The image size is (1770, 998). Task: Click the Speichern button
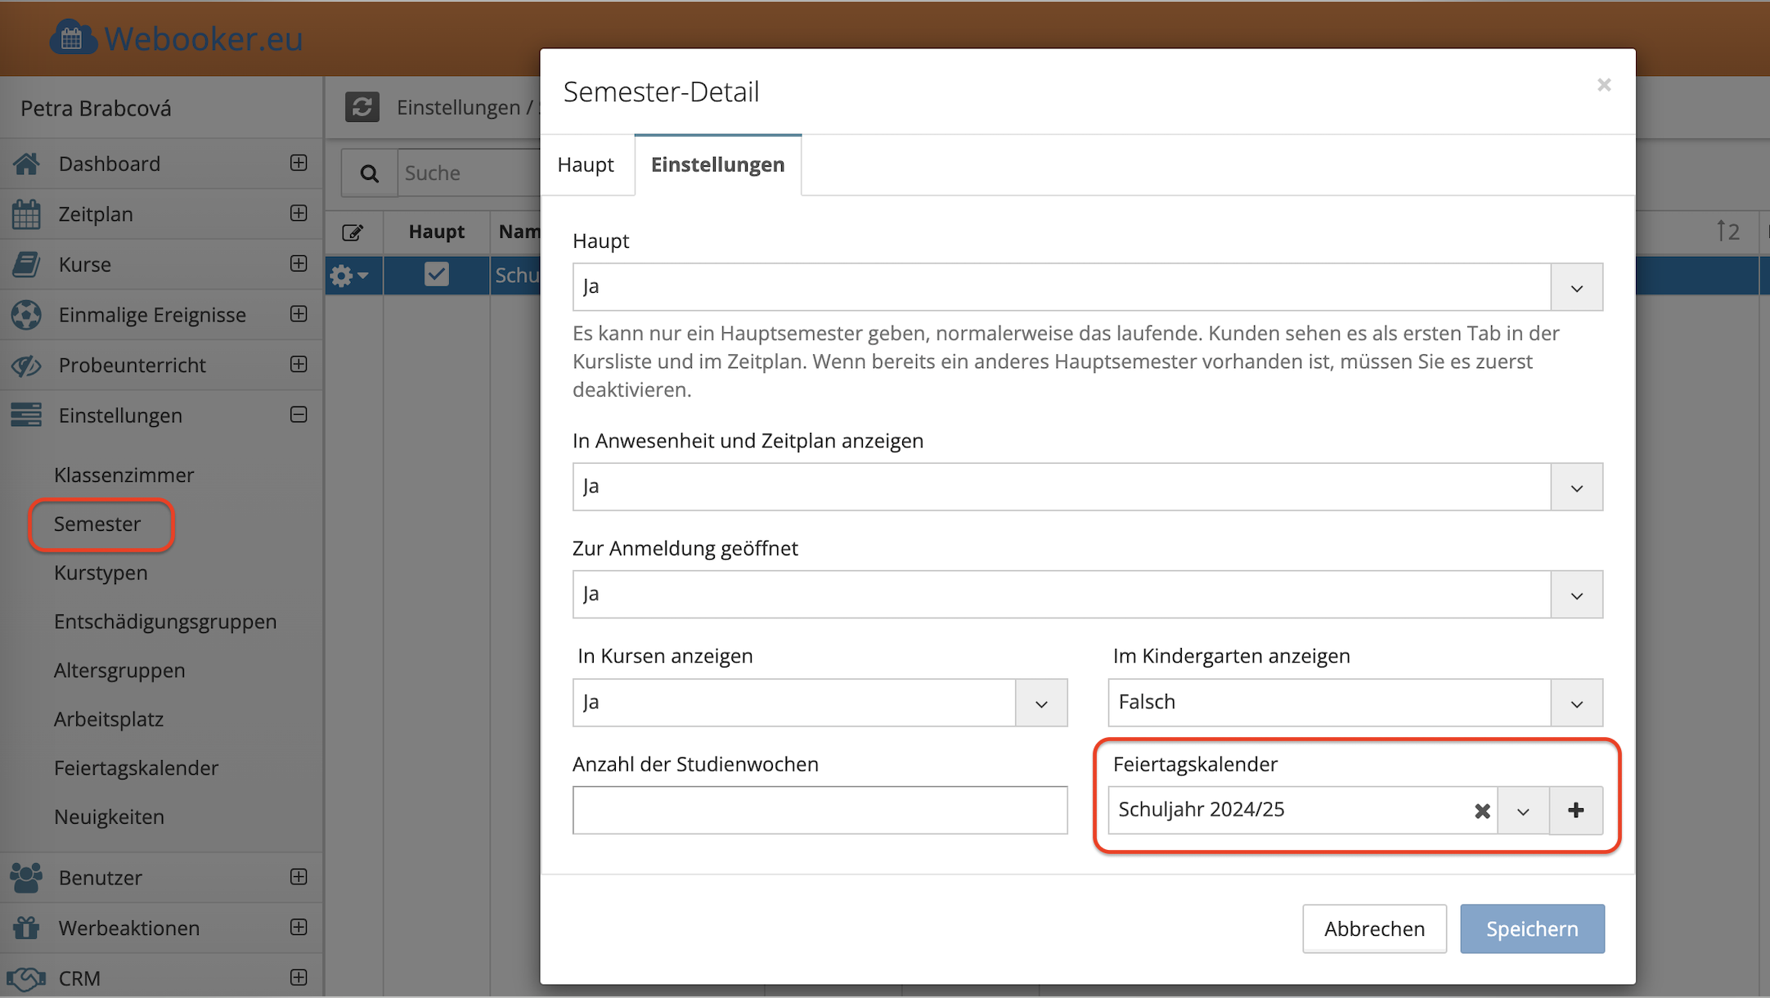pyautogui.click(x=1531, y=928)
